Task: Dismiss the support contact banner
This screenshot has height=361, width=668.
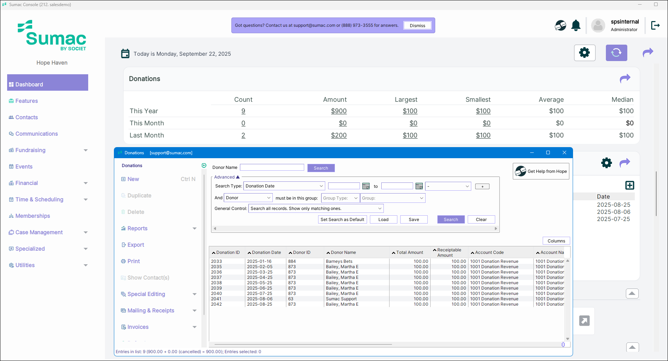Action: click(x=417, y=26)
